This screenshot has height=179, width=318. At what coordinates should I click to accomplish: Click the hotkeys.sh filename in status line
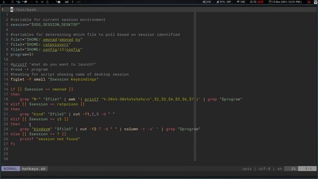tap(34, 169)
